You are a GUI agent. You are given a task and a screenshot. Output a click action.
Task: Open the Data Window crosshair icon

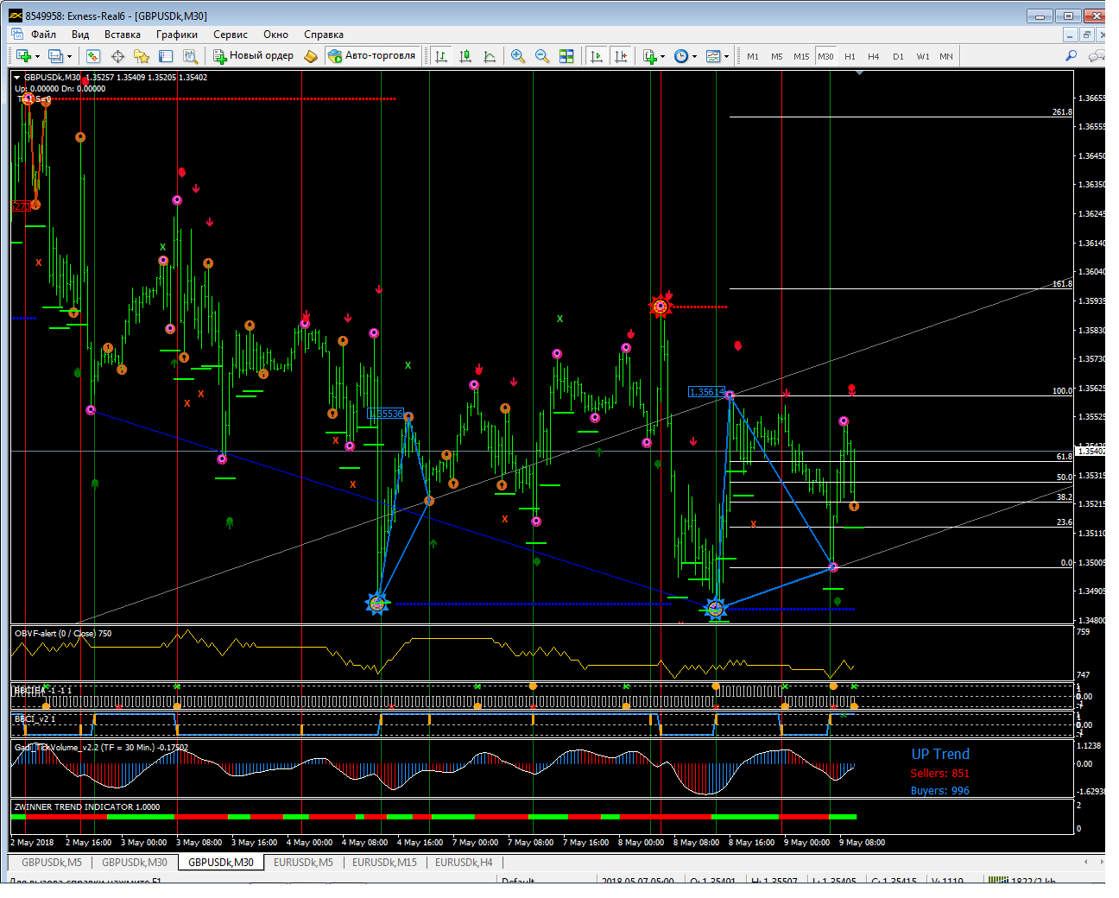[x=117, y=56]
